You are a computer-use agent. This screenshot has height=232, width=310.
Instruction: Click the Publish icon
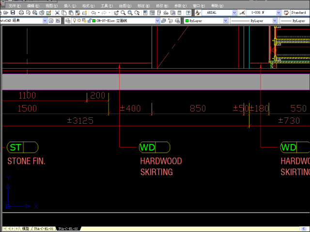tap(35, 13)
